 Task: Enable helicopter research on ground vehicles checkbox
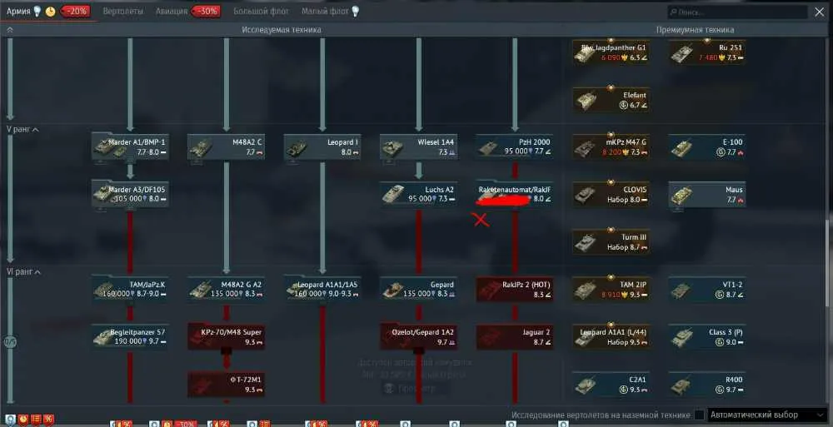pos(701,415)
